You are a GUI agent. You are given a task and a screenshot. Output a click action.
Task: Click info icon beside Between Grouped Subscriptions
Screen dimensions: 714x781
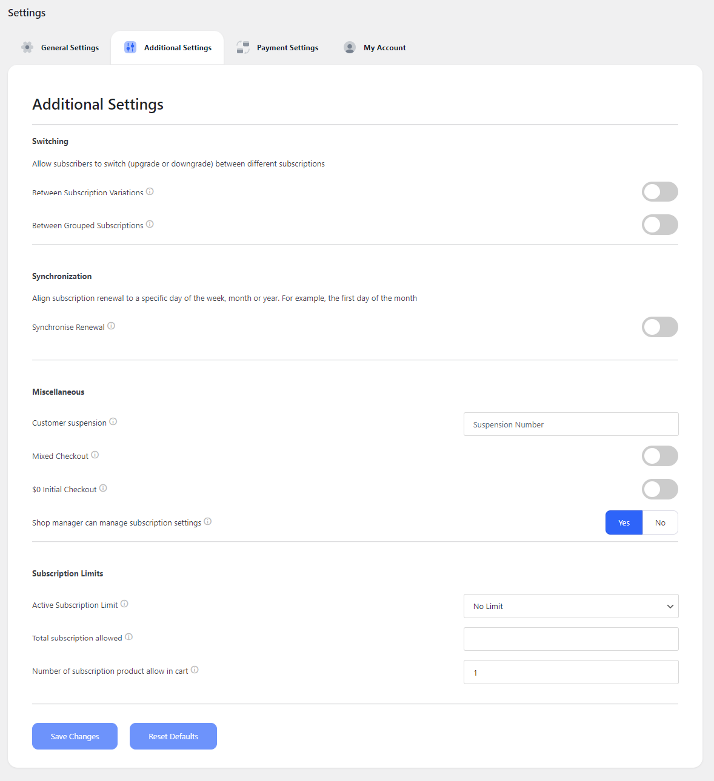(150, 225)
